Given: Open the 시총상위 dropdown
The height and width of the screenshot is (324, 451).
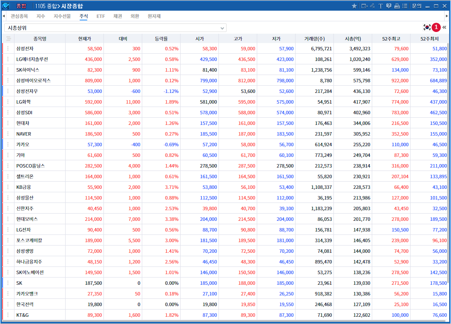Looking at the screenshot, I should click(115, 28).
